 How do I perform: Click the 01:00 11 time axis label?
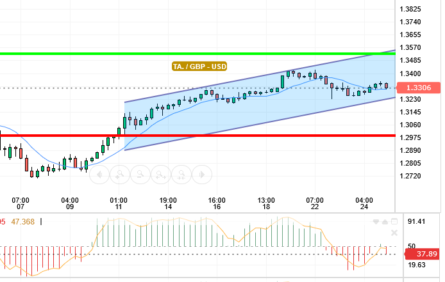tap(119, 203)
